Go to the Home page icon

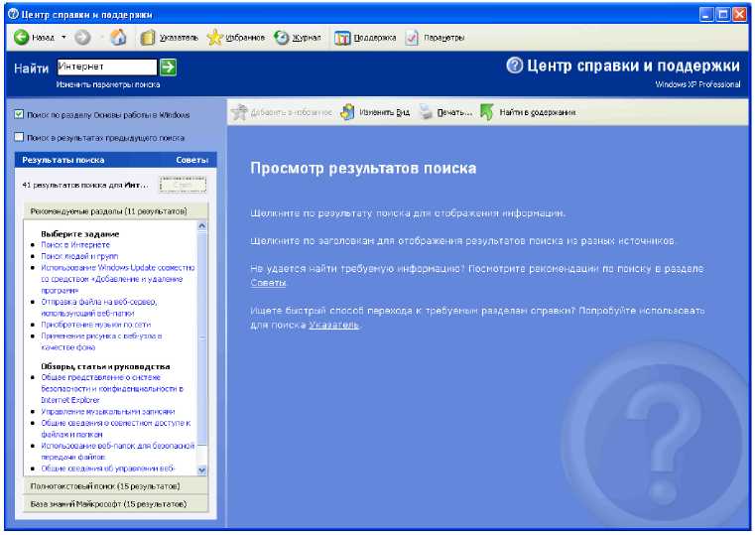(118, 37)
